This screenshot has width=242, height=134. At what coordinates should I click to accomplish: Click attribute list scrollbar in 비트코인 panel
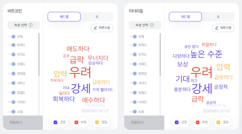[x=39, y=55]
